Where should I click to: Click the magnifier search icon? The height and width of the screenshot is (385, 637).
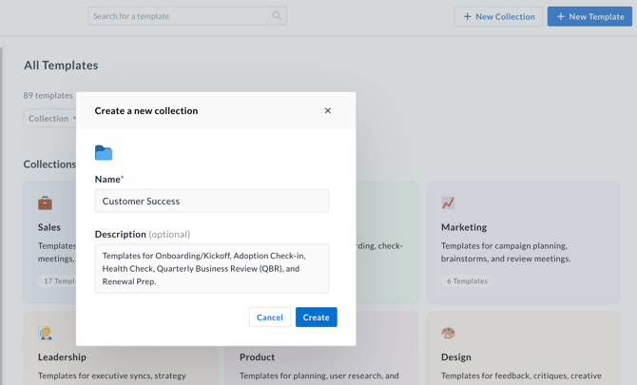click(x=277, y=16)
